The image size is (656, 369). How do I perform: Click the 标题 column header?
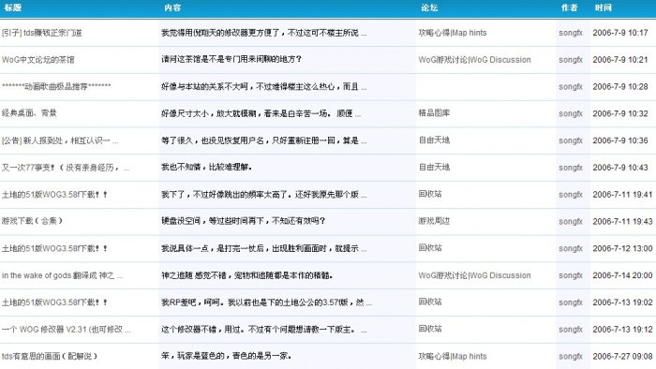(x=12, y=7)
